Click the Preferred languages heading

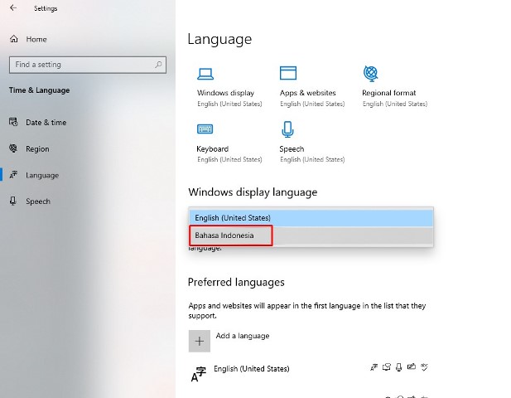click(236, 282)
